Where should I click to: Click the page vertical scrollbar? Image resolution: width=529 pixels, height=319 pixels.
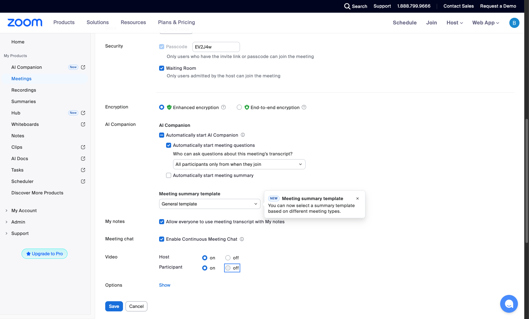point(526,181)
